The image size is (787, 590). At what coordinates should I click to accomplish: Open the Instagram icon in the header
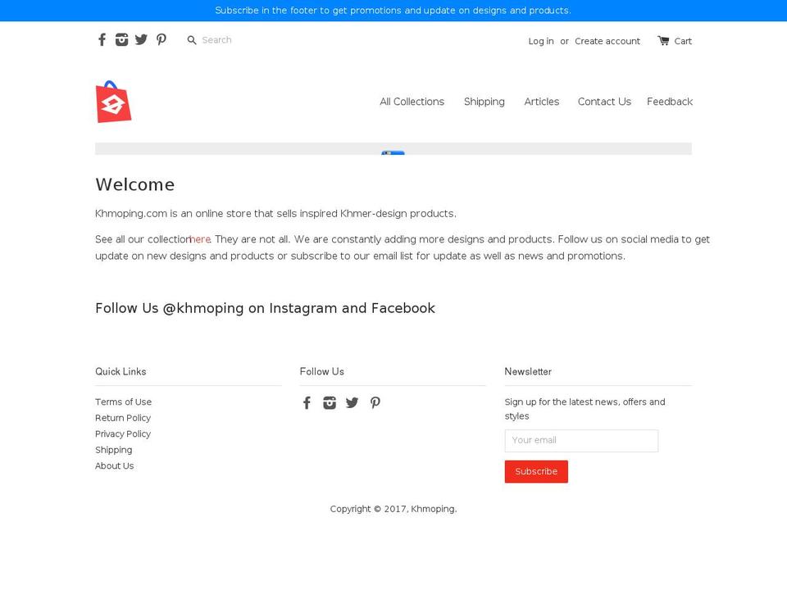click(121, 39)
